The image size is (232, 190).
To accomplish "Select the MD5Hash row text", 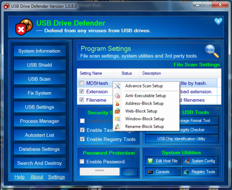I will click(x=97, y=83).
